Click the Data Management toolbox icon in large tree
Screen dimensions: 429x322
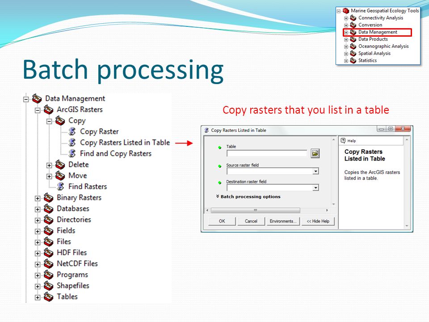click(x=37, y=98)
